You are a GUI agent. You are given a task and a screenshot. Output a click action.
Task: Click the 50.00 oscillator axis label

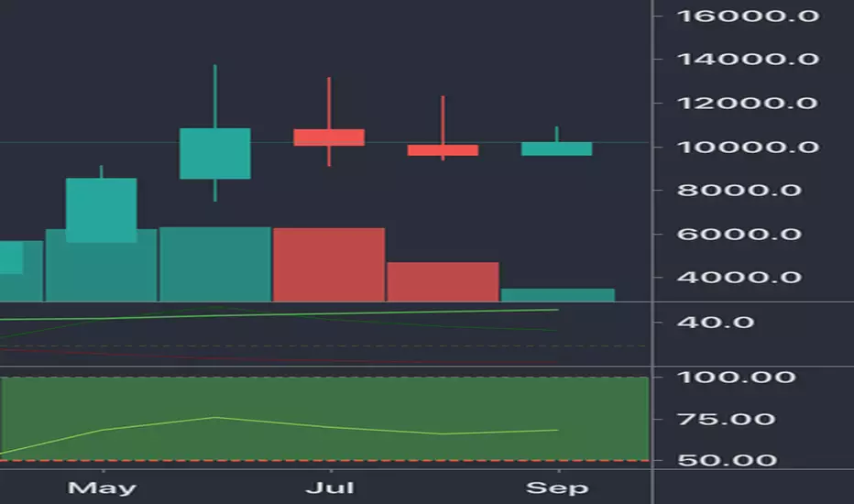(x=728, y=460)
